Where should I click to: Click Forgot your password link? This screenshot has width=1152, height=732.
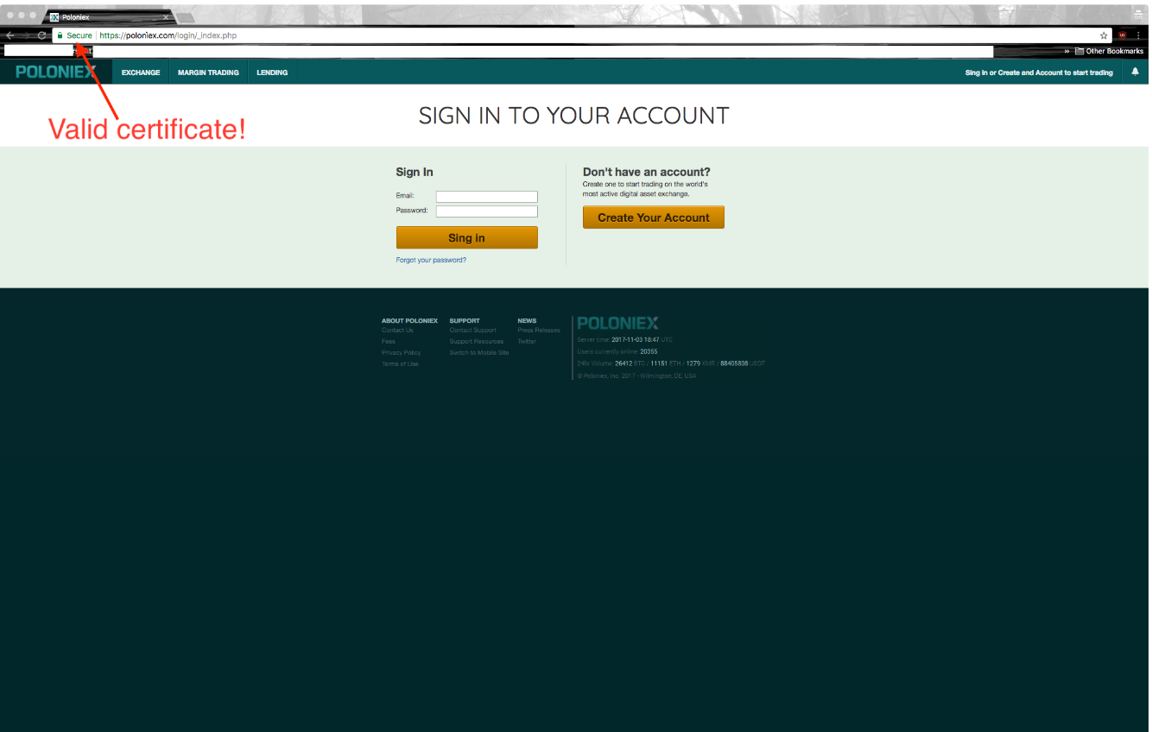click(431, 260)
